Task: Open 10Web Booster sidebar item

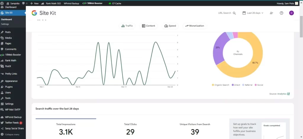Action: [x=13, y=55]
